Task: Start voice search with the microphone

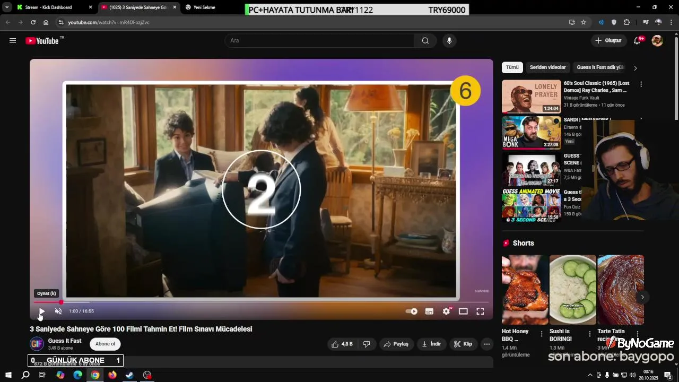Action: 449,41
